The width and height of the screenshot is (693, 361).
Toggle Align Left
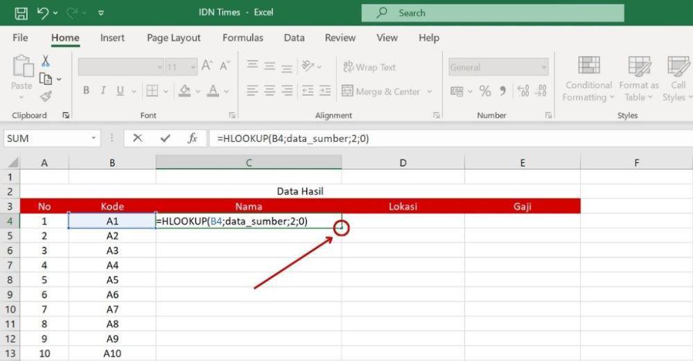click(x=252, y=91)
